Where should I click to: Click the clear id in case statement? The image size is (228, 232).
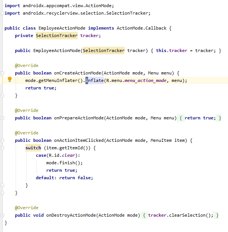tap(68, 155)
